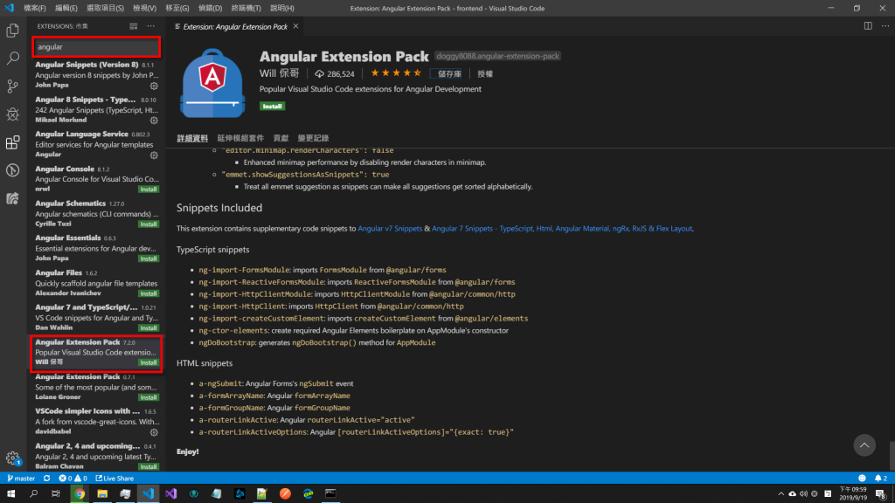Viewport: 895px width, 503px height.
Task: Split the editor to the right
Action: [868, 26]
